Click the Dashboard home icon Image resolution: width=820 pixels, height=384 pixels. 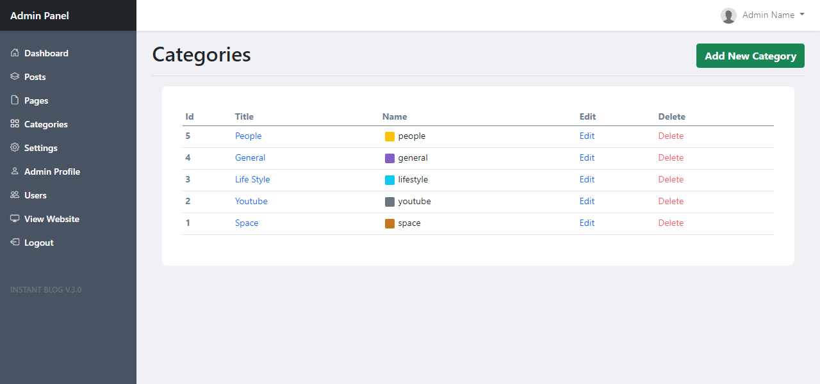(x=15, y=53)
